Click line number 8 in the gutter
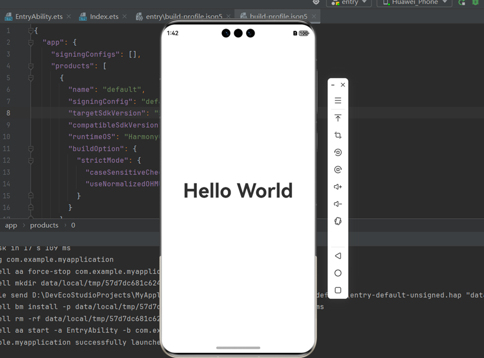Screen dimensions: 484x358 click(8, 113)
